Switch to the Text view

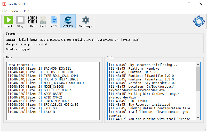point(43,21)
